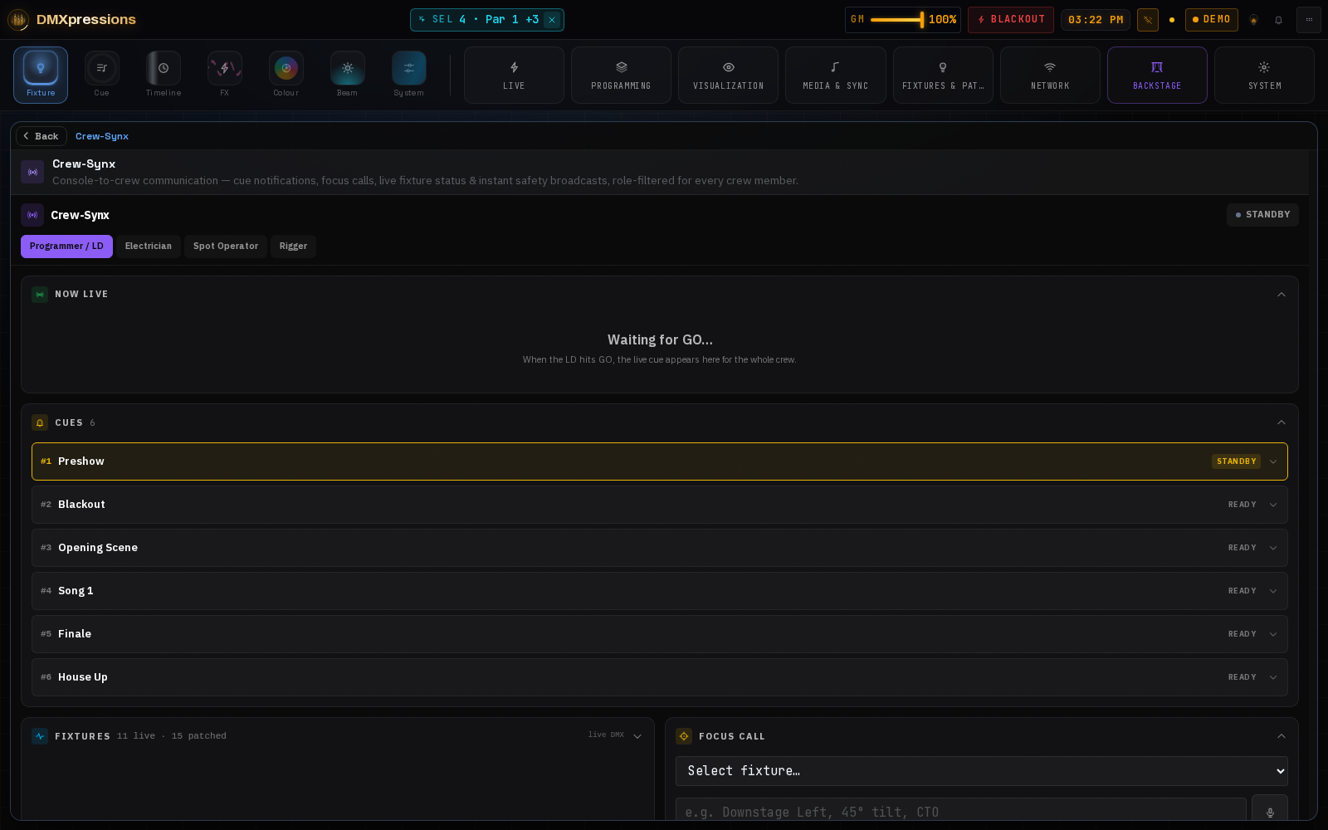The width and height of the screenshot is (1328, 830).
Task: Collapse the FOCUS CALL panel
Action: click(1282, 736)
